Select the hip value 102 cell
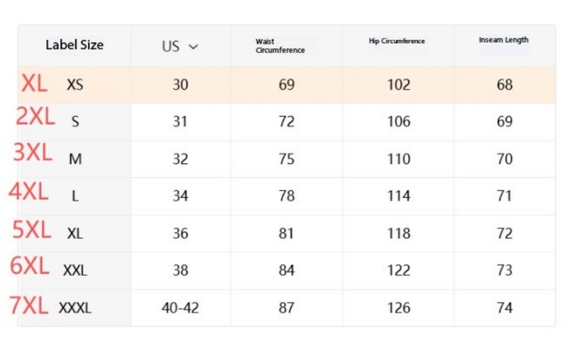The height and width of the screenshot is (343, 570). (398, 85)
